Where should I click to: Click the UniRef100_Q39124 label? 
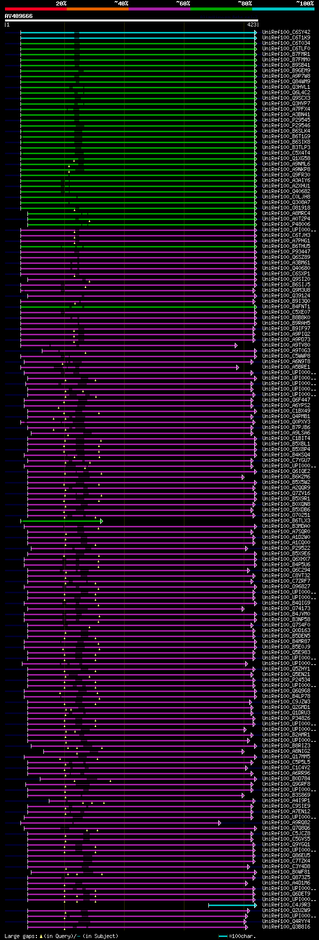pyautogui.click(x=286, y=295)
